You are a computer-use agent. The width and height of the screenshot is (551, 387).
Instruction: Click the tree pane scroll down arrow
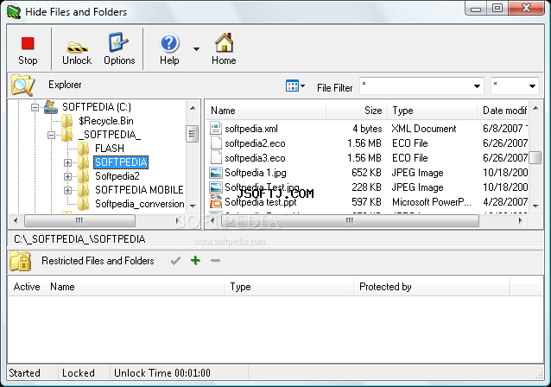tap(193, 206)
